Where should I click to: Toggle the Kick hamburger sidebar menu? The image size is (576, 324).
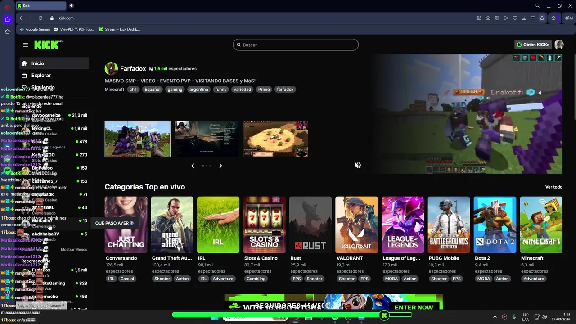[x=25, y=45]
